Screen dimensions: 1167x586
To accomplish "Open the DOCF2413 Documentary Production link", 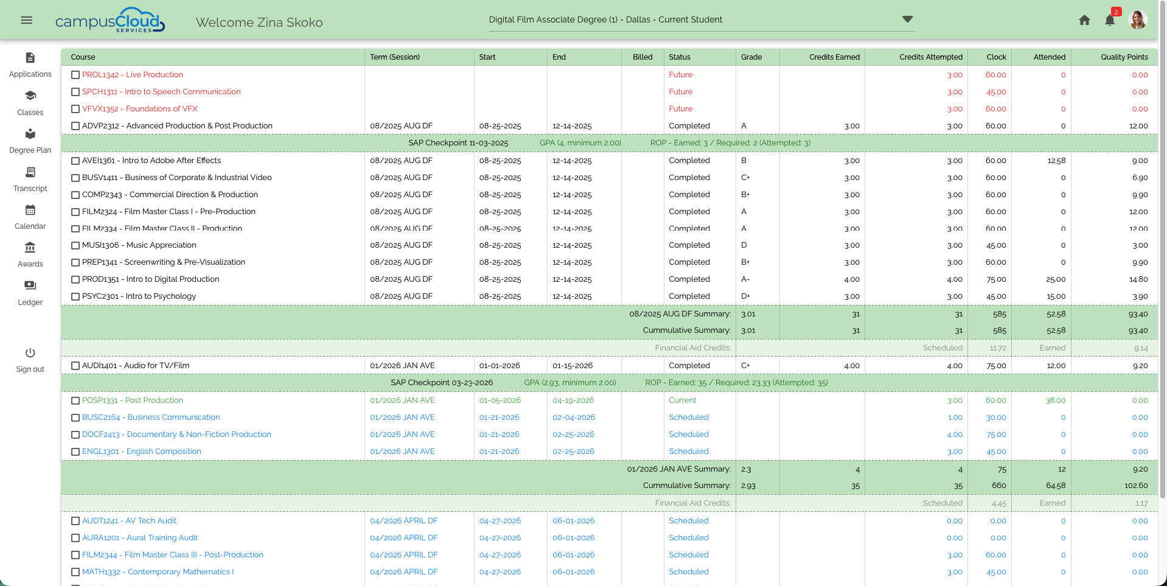I will (x=177, y=434).
